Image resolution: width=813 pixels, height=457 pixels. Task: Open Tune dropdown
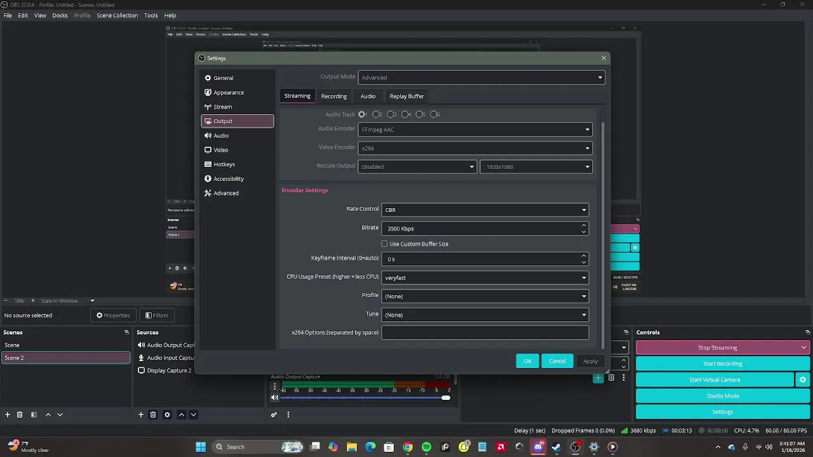coord(485,315)
